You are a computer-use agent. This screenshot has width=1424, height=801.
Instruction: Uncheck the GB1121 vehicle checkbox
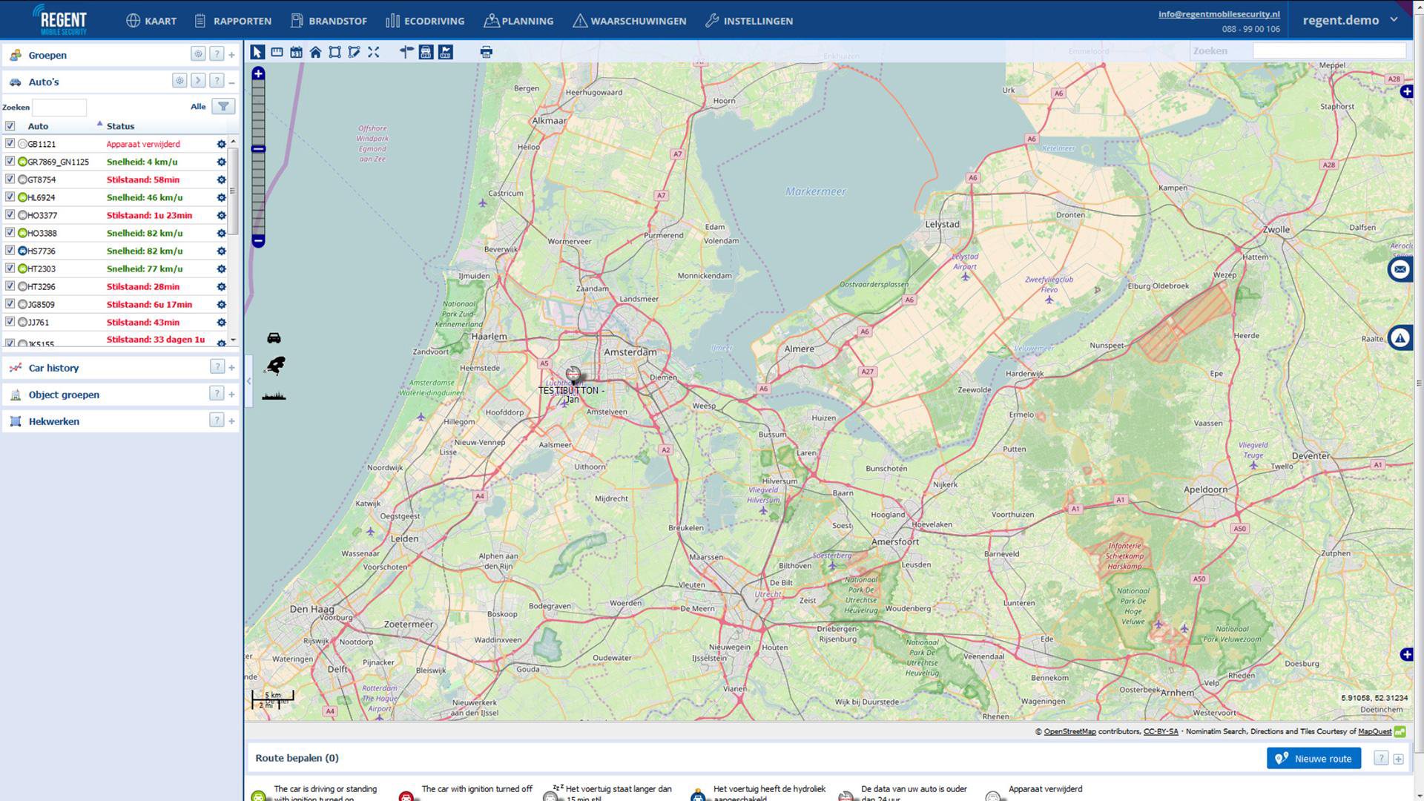coord(10,143)
